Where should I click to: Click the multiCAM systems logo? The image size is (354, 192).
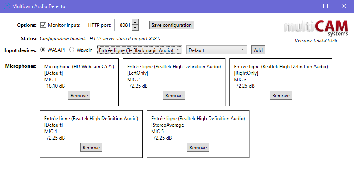[316, 28]
